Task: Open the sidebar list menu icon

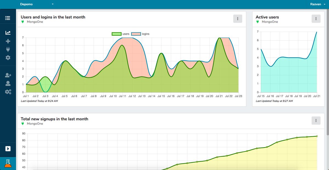Action: tap(8, 18)
